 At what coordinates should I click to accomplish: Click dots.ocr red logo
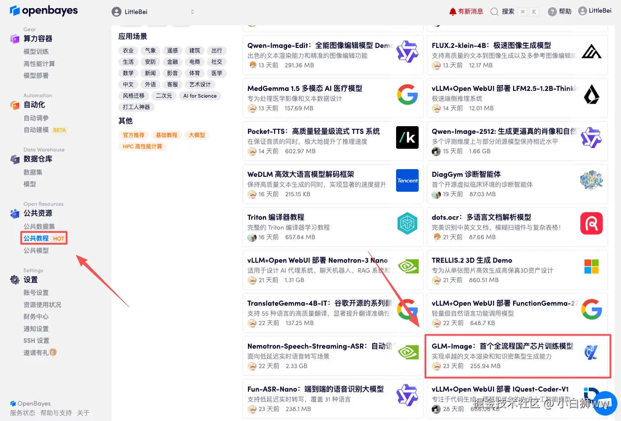592,223
